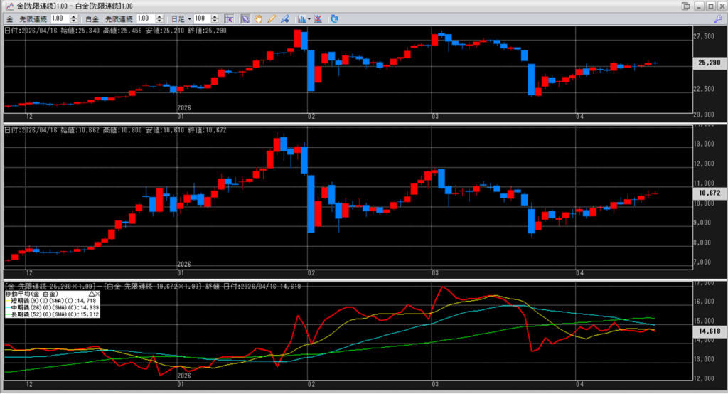Click the stepper arrows for 白金 multiplier
The height and width of the screenshot is (394, 728).
[159, 18]
